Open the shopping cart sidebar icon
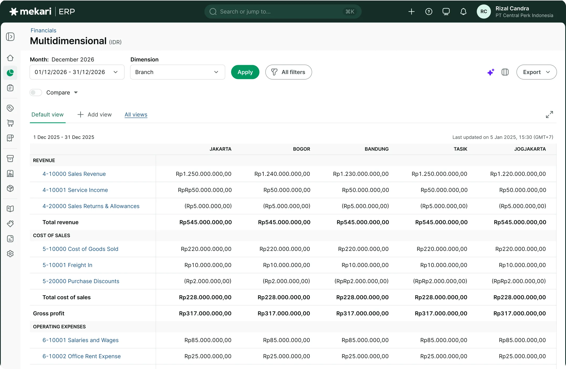Screen dimensions: 566x369 pyautogui.click(x=10, y=123)
